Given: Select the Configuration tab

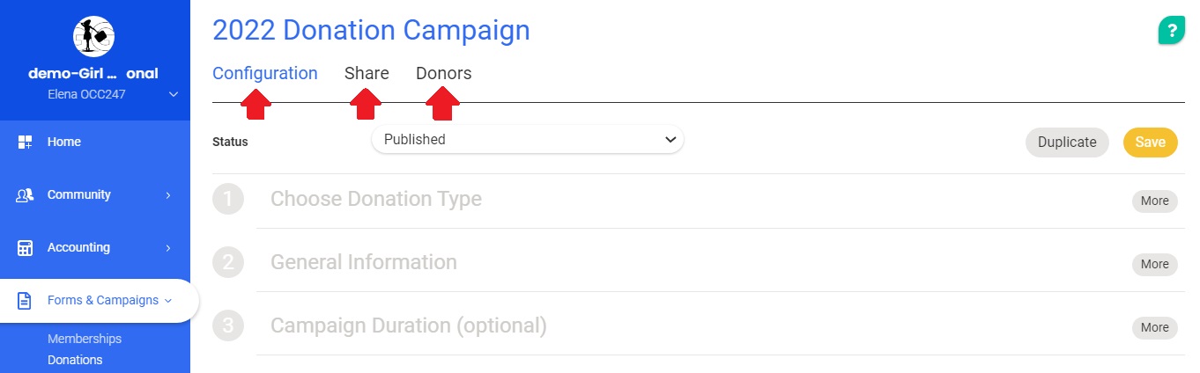Looking at the screenshot, I should pyautogui.click(x=264, y=74).
